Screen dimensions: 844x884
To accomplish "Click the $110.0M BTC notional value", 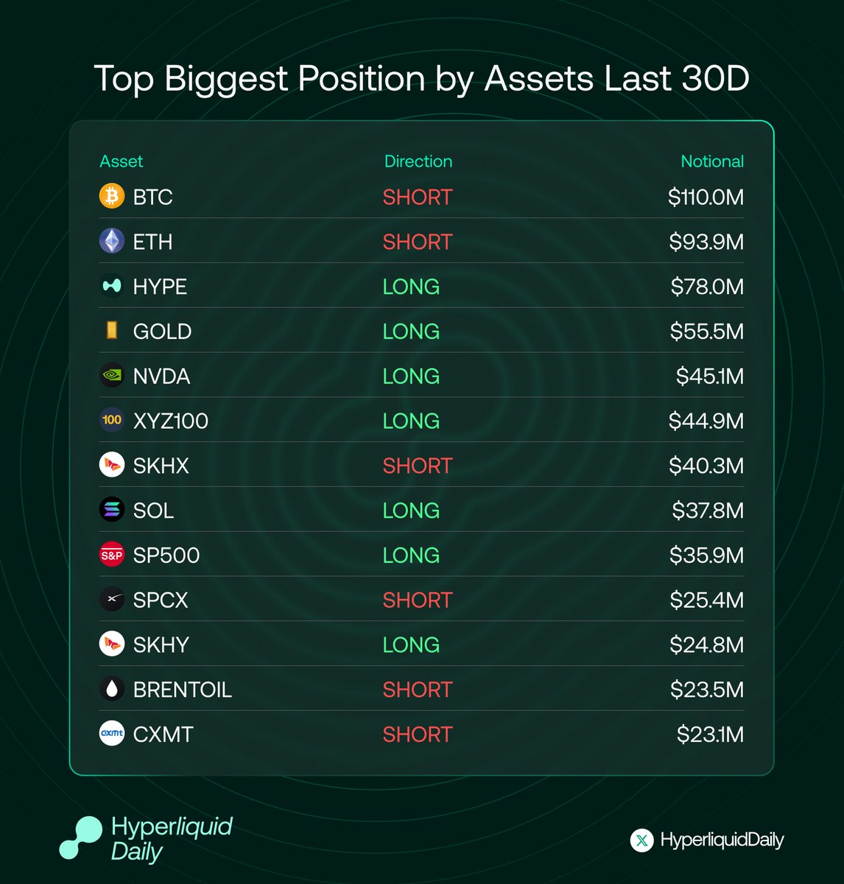I will click(706, 197).
